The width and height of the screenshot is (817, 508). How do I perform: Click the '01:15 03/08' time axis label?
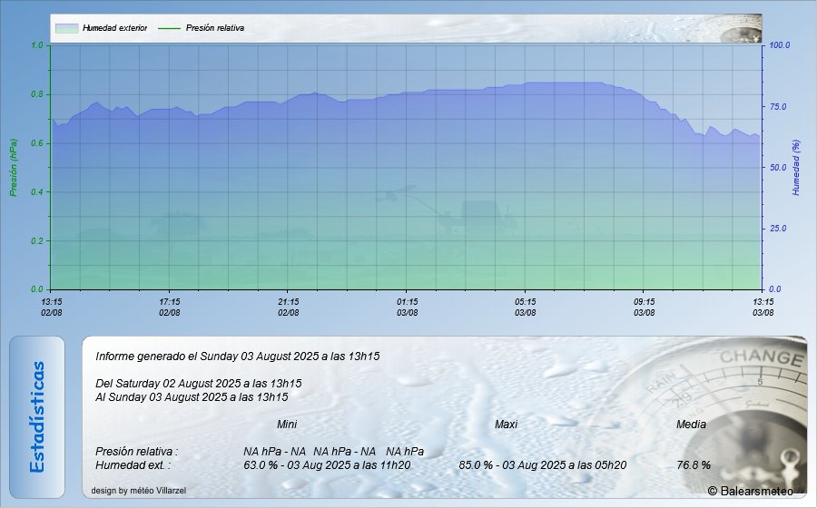(x=407, y=308)
